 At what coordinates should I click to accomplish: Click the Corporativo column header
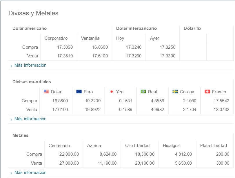tap(56, 38)
